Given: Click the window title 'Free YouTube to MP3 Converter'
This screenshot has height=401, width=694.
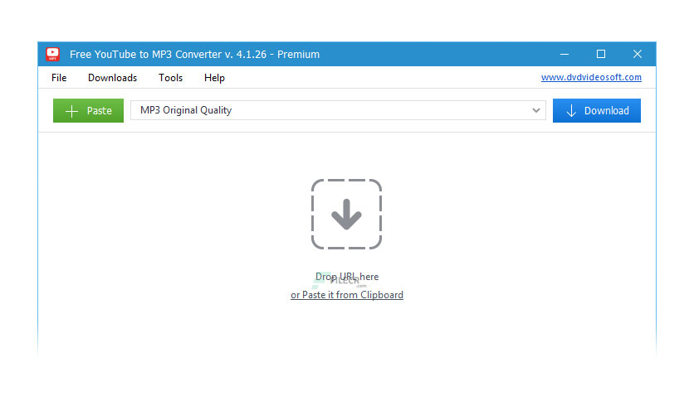Looking at the screenshot, I should 145,55.
